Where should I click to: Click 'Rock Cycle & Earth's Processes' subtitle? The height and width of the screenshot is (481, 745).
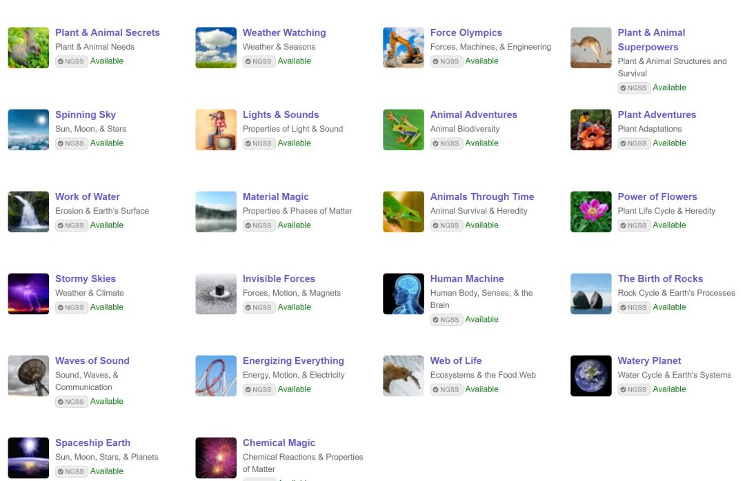676,293
